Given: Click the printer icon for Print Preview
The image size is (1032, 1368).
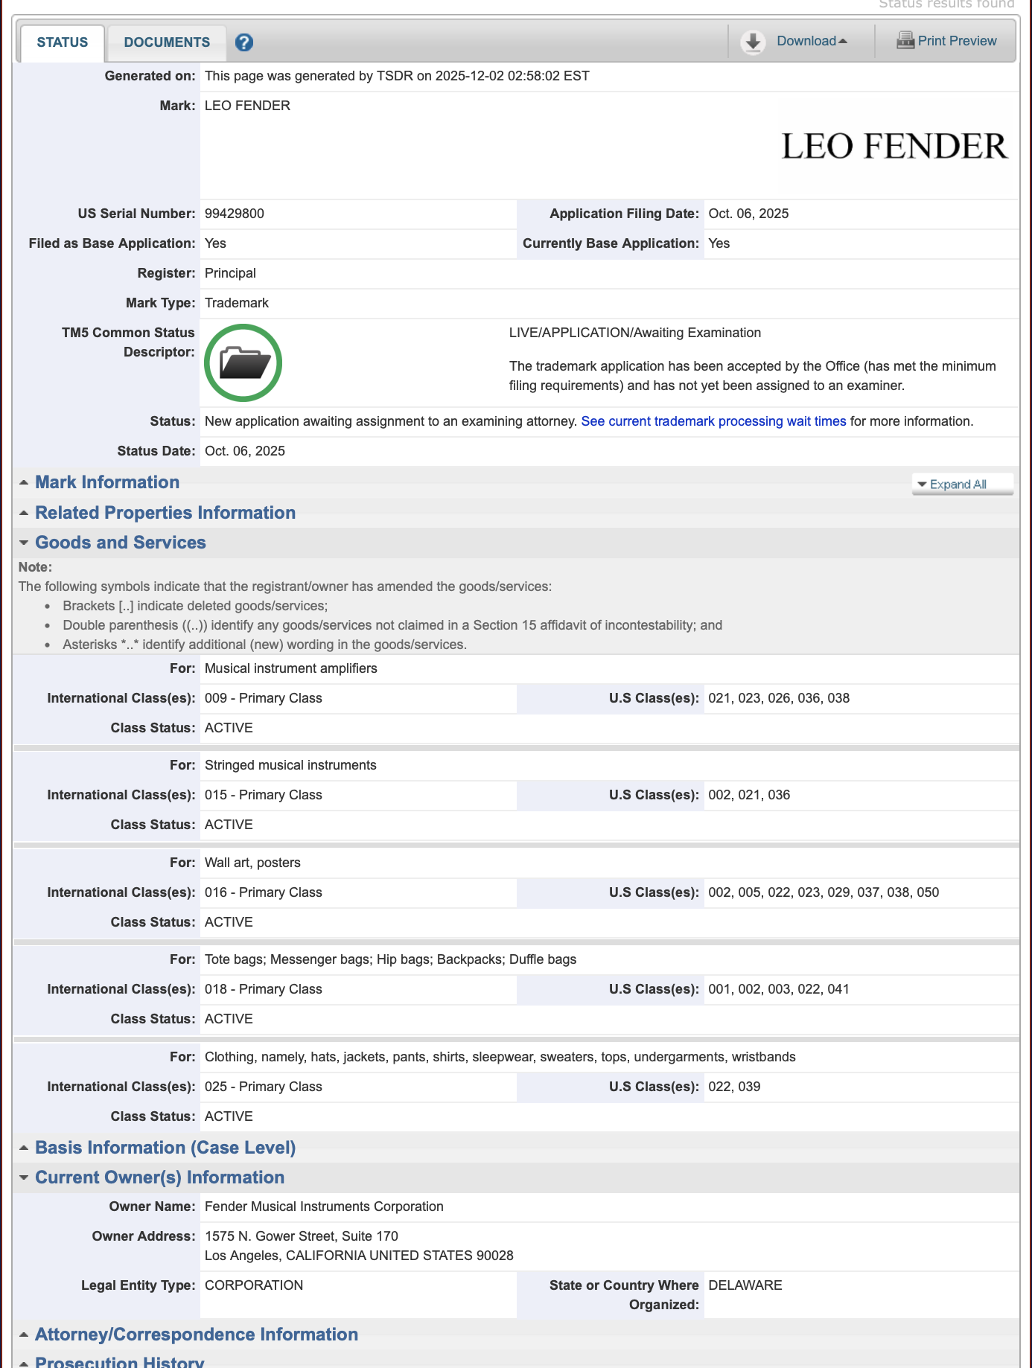Looking at the screenshot, I should click(x=905, y=40).
